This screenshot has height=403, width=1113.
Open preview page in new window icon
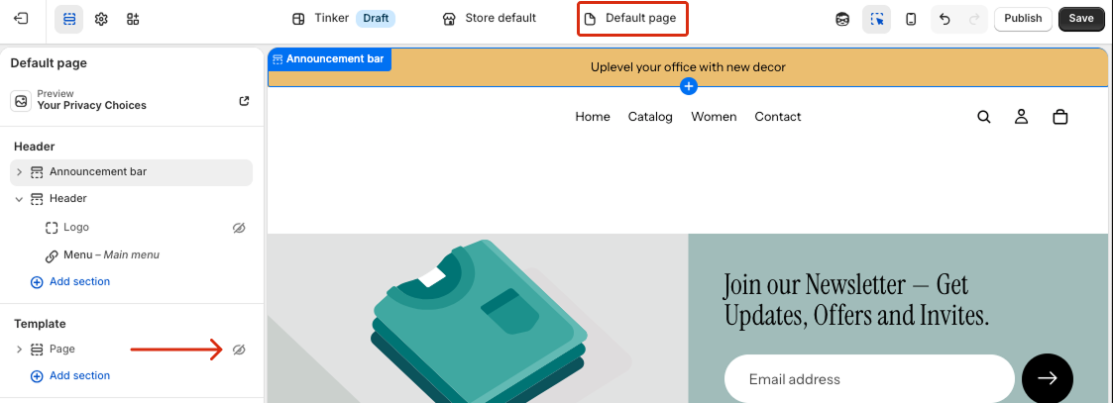coord(245,101)
